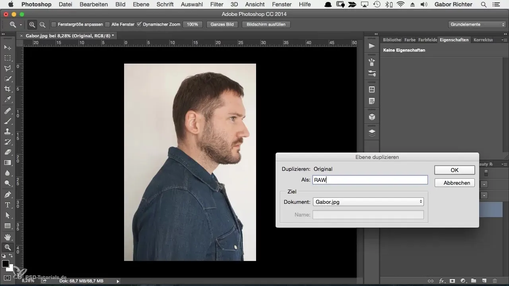Select the Blur tool
Image resolution: width=509 pixels, height=286 pixels.
click(x=7, y=173)
